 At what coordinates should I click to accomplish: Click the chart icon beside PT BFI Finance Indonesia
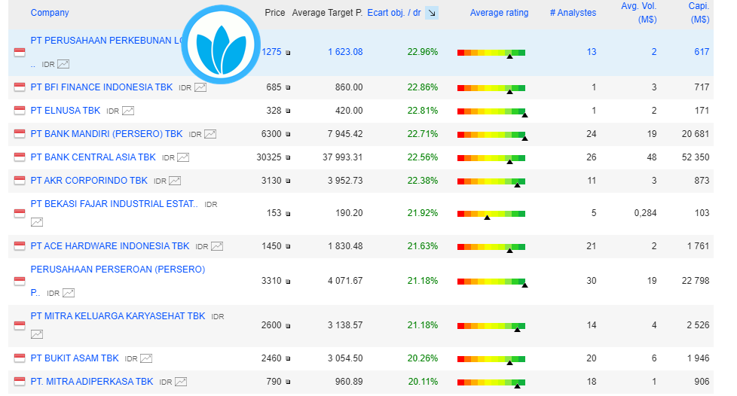point(200,87)
